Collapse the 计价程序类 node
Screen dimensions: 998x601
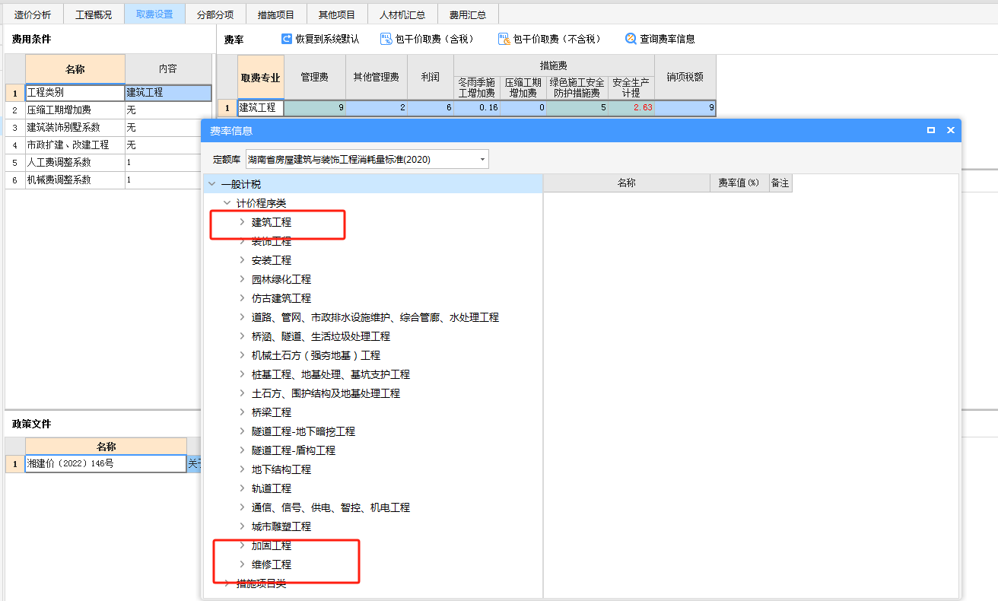pos(227,203)
